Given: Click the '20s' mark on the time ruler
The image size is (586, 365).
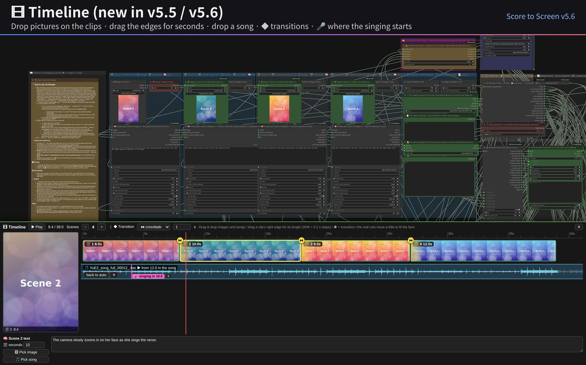Looking at the screenshot, I should point(329,234).
